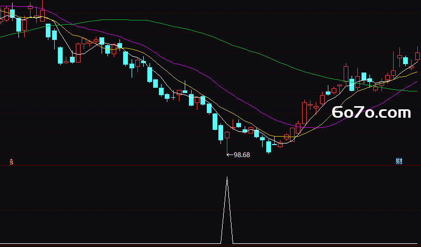Click the red divider line between chart panes
Viewport: 421px width, 247px height.
click(210, 166)
